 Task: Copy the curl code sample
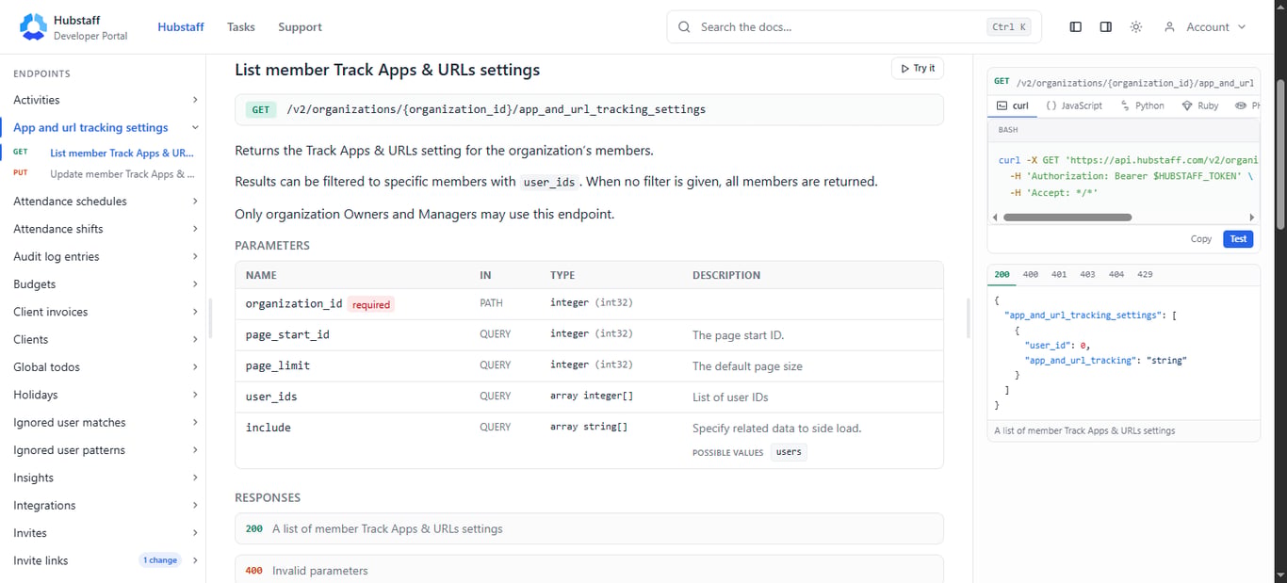click(1201, 239)
